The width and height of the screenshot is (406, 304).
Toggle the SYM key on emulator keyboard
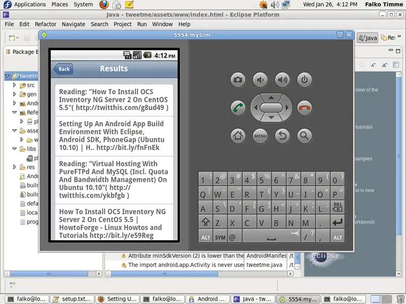[x=220, y=237]
